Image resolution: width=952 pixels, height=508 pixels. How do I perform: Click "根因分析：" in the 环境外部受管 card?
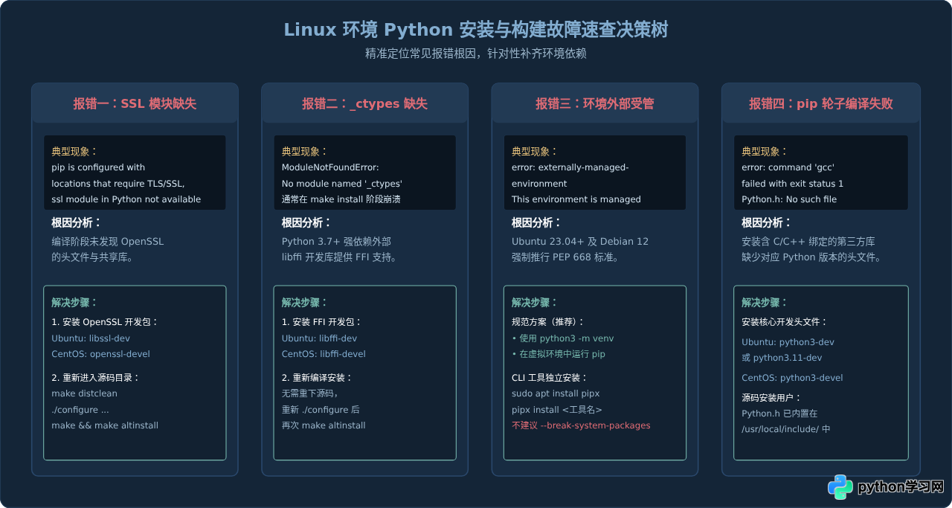point(537,222)
